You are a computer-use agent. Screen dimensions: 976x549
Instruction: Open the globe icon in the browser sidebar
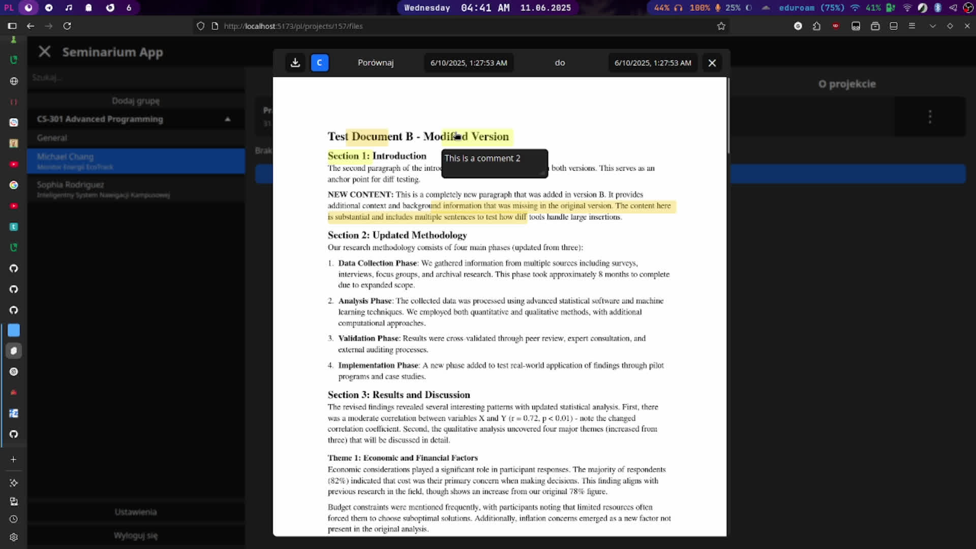pos(14,81)
